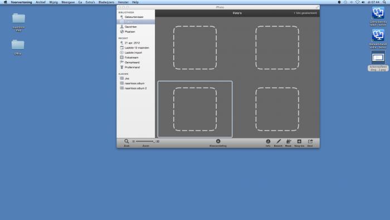390x220 pixels.
Task: Open the Info panel icon
Action: [268, 141]
